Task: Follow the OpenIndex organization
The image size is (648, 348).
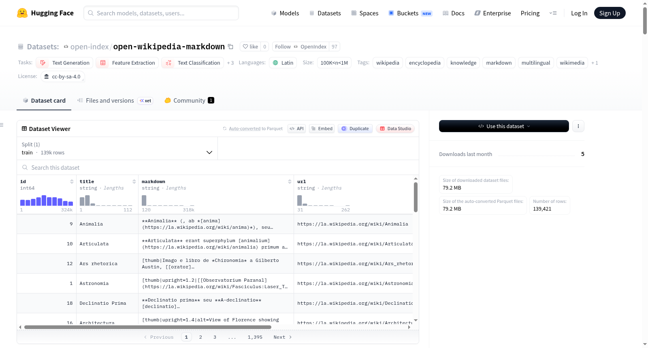Action: point(301,46)
